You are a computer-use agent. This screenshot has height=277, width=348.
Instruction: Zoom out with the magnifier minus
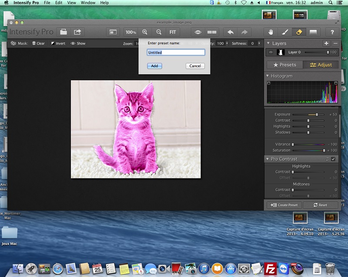pos(159,32)
